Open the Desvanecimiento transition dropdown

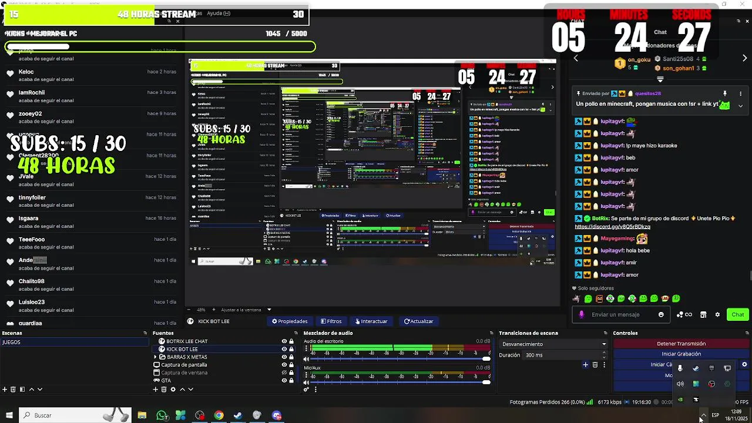point(553,344)
